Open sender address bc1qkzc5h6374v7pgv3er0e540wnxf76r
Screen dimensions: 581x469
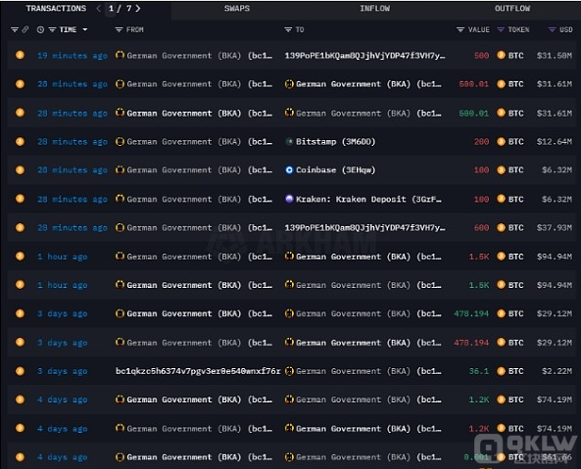pyautogui.click(x=198, y=371)
